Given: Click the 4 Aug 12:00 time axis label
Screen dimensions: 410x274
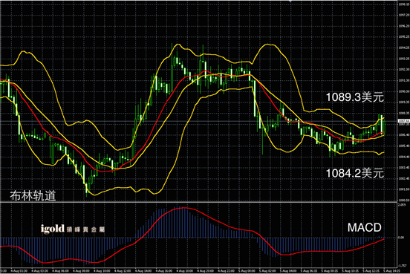Looking at the screenshot, I should coord(123,271).
